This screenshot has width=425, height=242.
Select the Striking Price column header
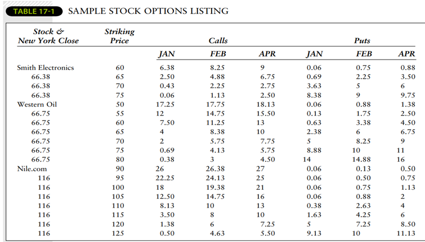pyautogui.click(x=119, y=36)
